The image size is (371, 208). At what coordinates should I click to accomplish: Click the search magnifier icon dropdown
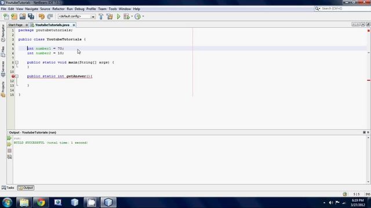[317, 9]
